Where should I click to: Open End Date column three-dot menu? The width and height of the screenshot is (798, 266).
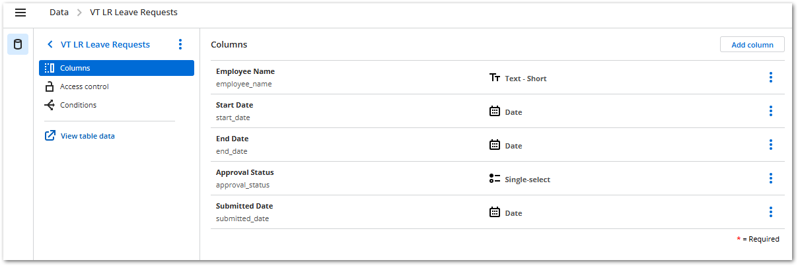(x=770, y=145)
